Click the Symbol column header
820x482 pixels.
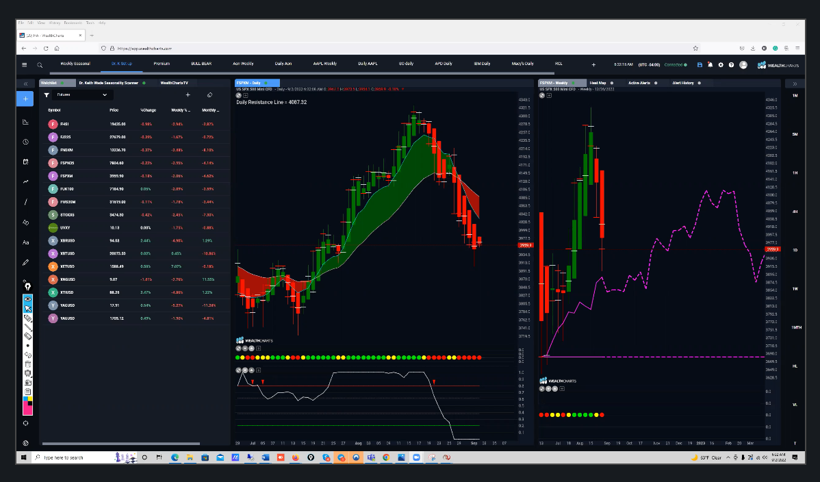click(x=54, y=110)
